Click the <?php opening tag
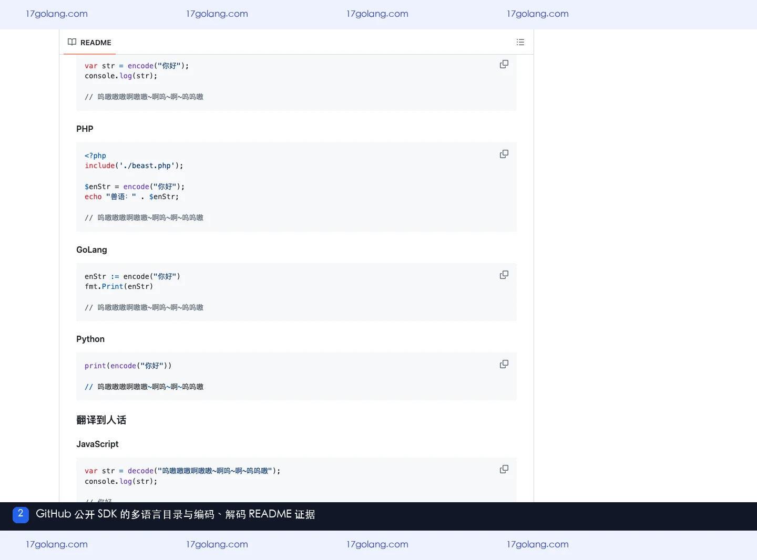This screenshot has width=757, height=560. click(x=95, y=155)
